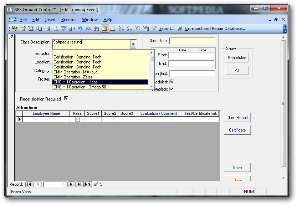Uncheck the Complete checkbox

pyautogui.click(x=171, y=89)
